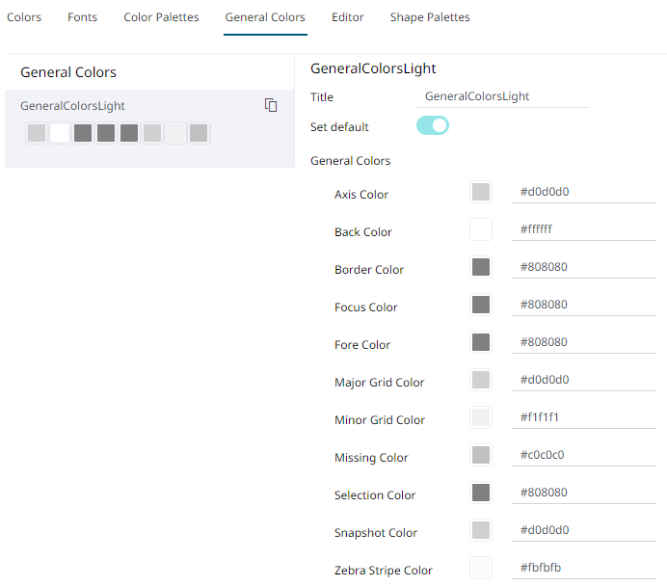Switch to the Colors tab
The width and height of the screenshot is (667, 587).
click(x=24, y=17)
